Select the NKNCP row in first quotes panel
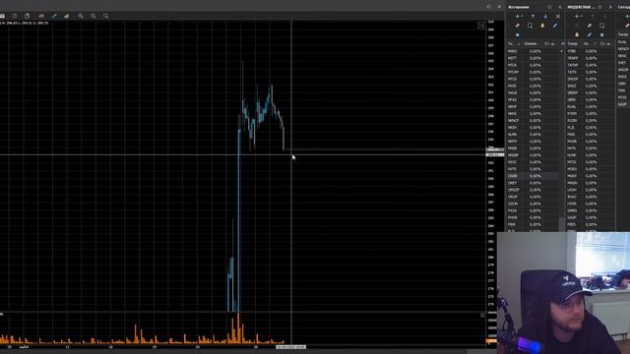 [x=533, y=120]
